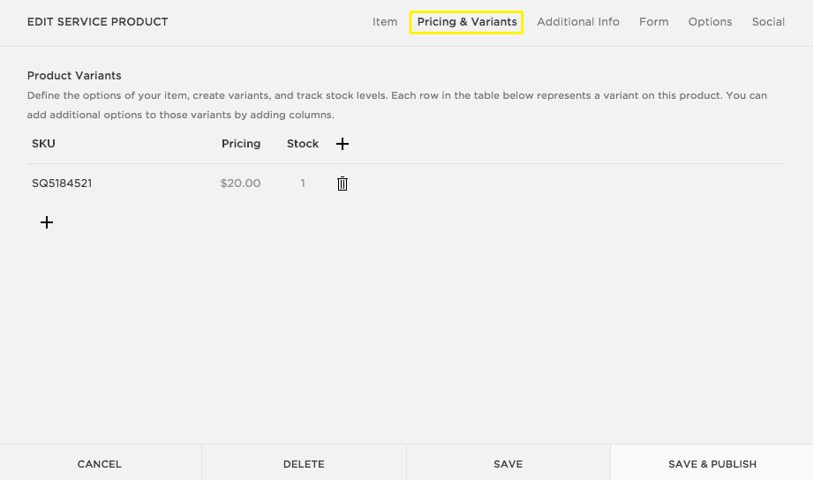The height and width of the screenshot is (480, 813).
Task: Click the $20.00 price field
Action: (240, 184)
